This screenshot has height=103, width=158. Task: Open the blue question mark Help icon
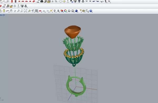(91, 11)
